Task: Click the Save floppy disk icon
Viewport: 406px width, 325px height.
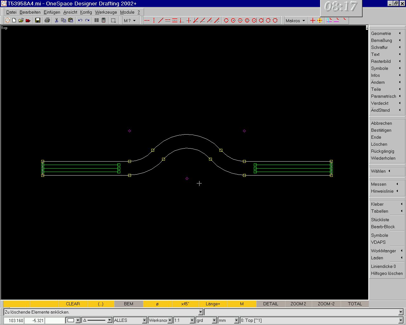Action: [38, 20]
